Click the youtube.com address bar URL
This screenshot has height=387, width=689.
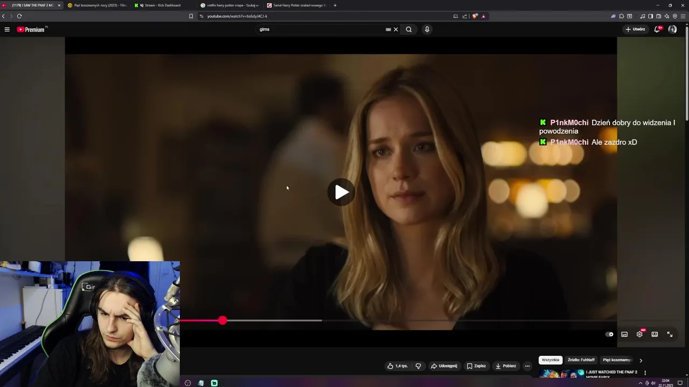(237, 16)
